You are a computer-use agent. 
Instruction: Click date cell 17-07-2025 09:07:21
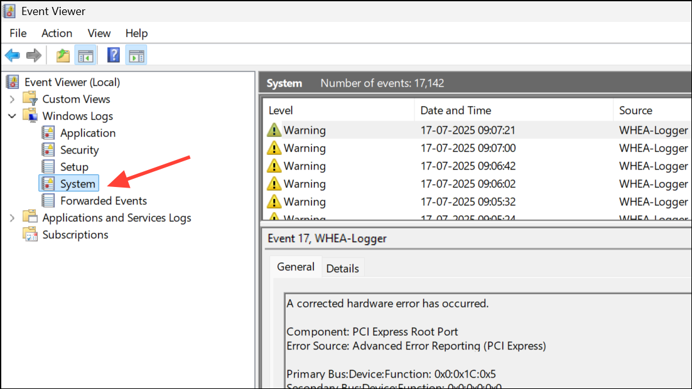468,130
